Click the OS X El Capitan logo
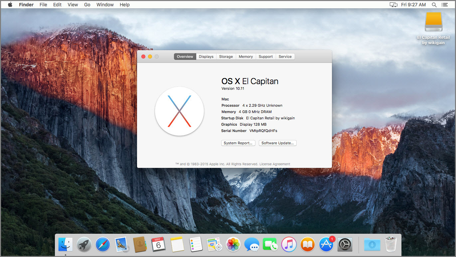The height and width of the screenshot is (257, 456). coord(180,111)
